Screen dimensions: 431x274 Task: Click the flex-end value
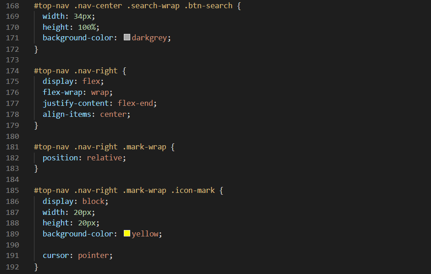pyautogui.click(x=135, y=103)
